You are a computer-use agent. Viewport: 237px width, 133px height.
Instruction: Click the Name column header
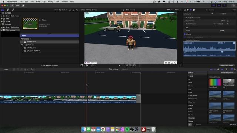click(x=50, y=36)
